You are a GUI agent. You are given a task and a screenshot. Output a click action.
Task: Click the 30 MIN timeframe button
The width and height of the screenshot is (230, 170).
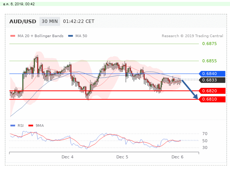pyautogui.click(x=50, y=21)
